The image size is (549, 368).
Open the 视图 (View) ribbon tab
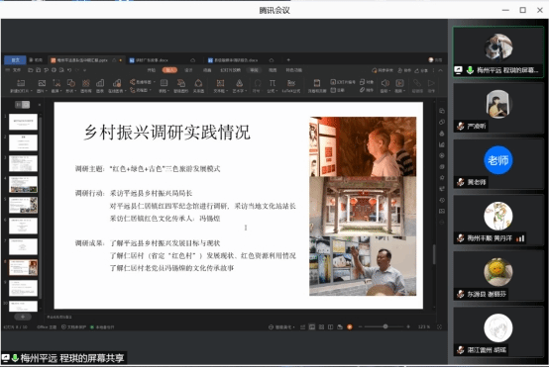pos(273,70)
